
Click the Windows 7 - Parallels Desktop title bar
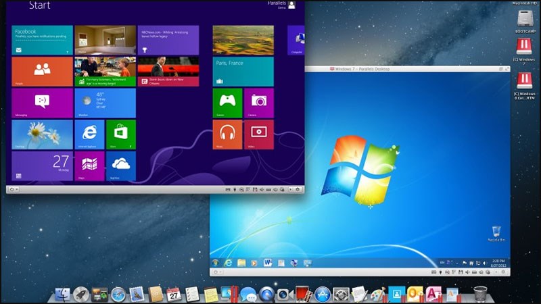pyautogui.click(x=407, y=69)
